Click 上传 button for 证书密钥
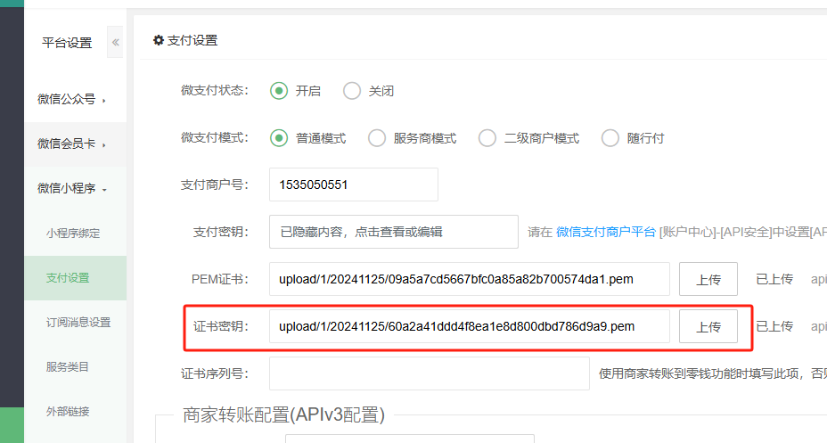This screenshot has width=827, height=443. coord(708,326)
